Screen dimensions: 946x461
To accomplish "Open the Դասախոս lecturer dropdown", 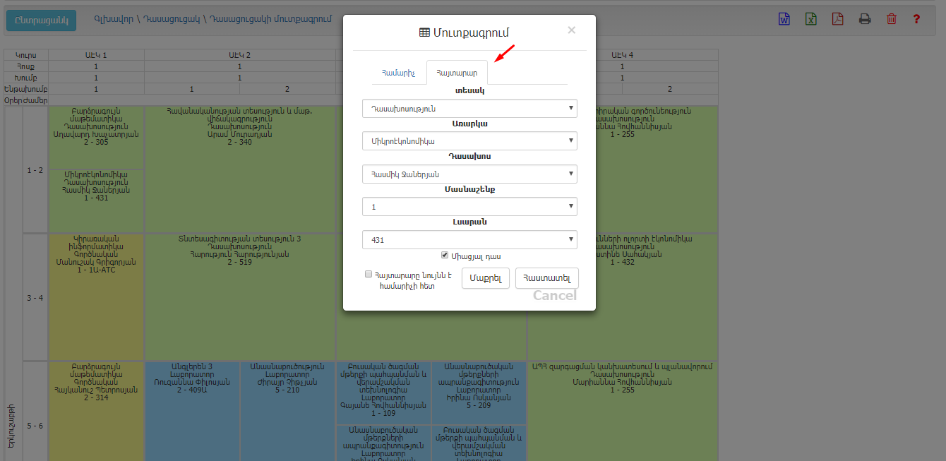I will [469, 174].
